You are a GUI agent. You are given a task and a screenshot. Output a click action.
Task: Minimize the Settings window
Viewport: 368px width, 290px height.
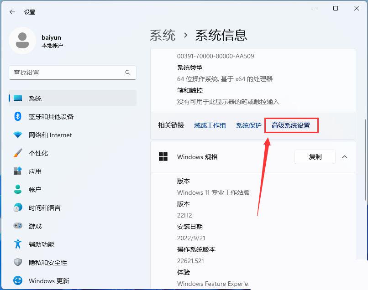[x=315, y=8]
